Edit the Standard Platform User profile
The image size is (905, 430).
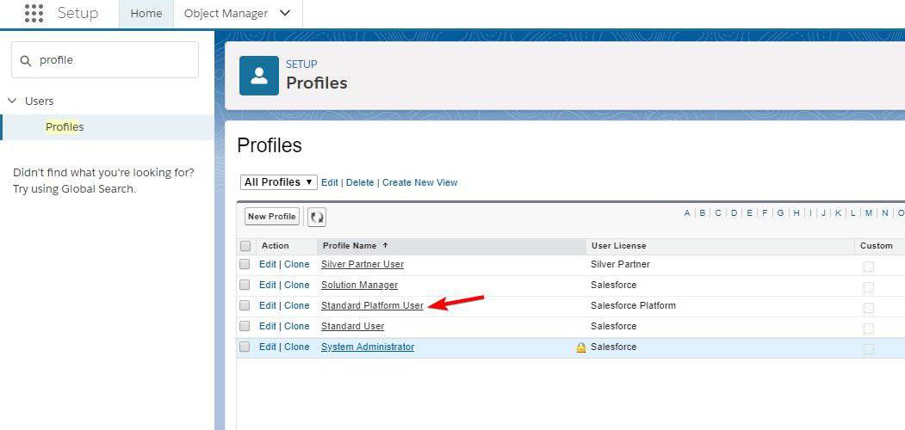pyautogui.click(x=267, y=305)
